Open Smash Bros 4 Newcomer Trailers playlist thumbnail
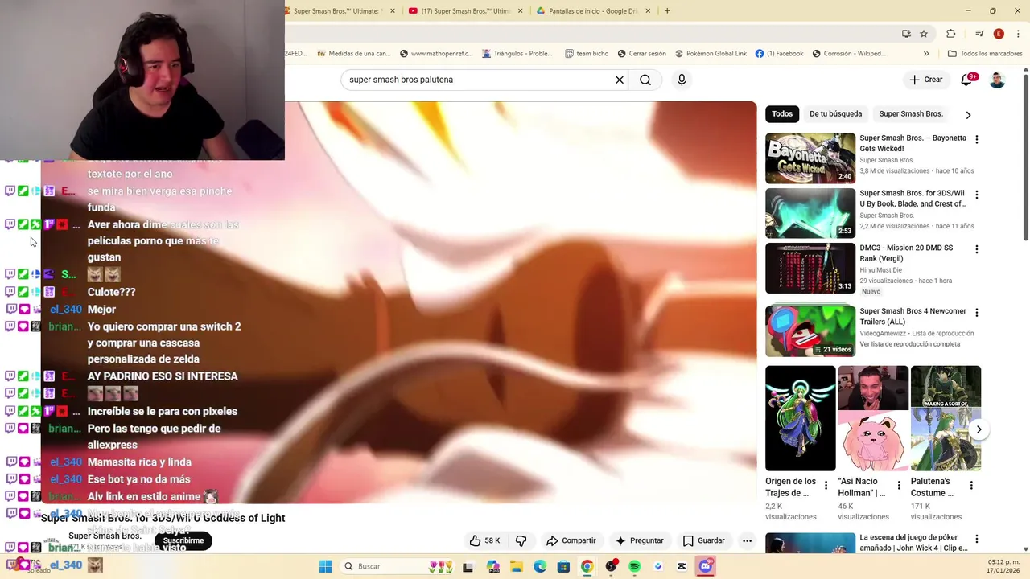1030x579 pixels. [x=810, y=331]
